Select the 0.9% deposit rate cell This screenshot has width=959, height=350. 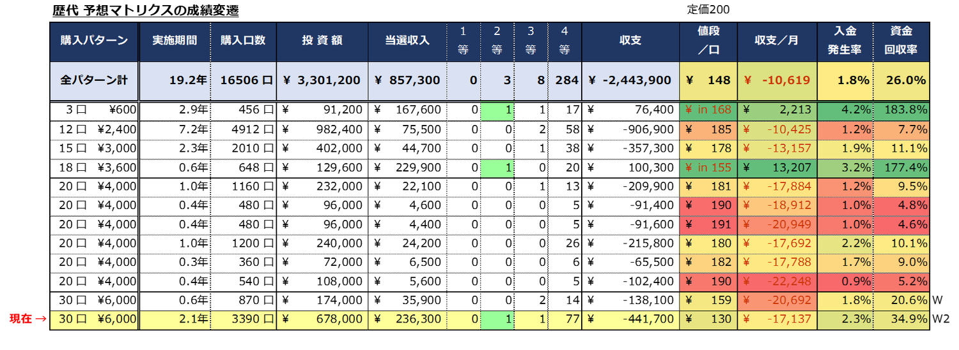point(845,281)
